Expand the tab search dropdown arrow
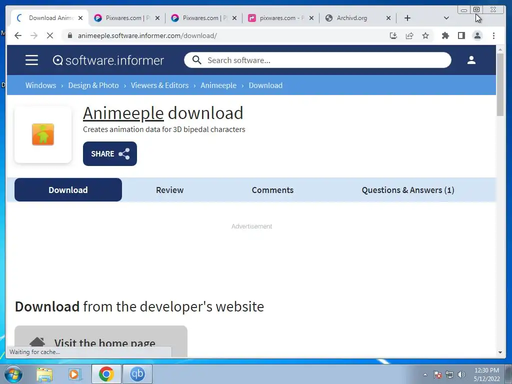 [446, 18]
